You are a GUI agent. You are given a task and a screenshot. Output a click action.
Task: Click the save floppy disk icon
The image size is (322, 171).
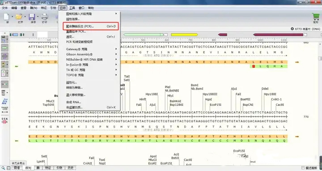click(x=32, y=17)
